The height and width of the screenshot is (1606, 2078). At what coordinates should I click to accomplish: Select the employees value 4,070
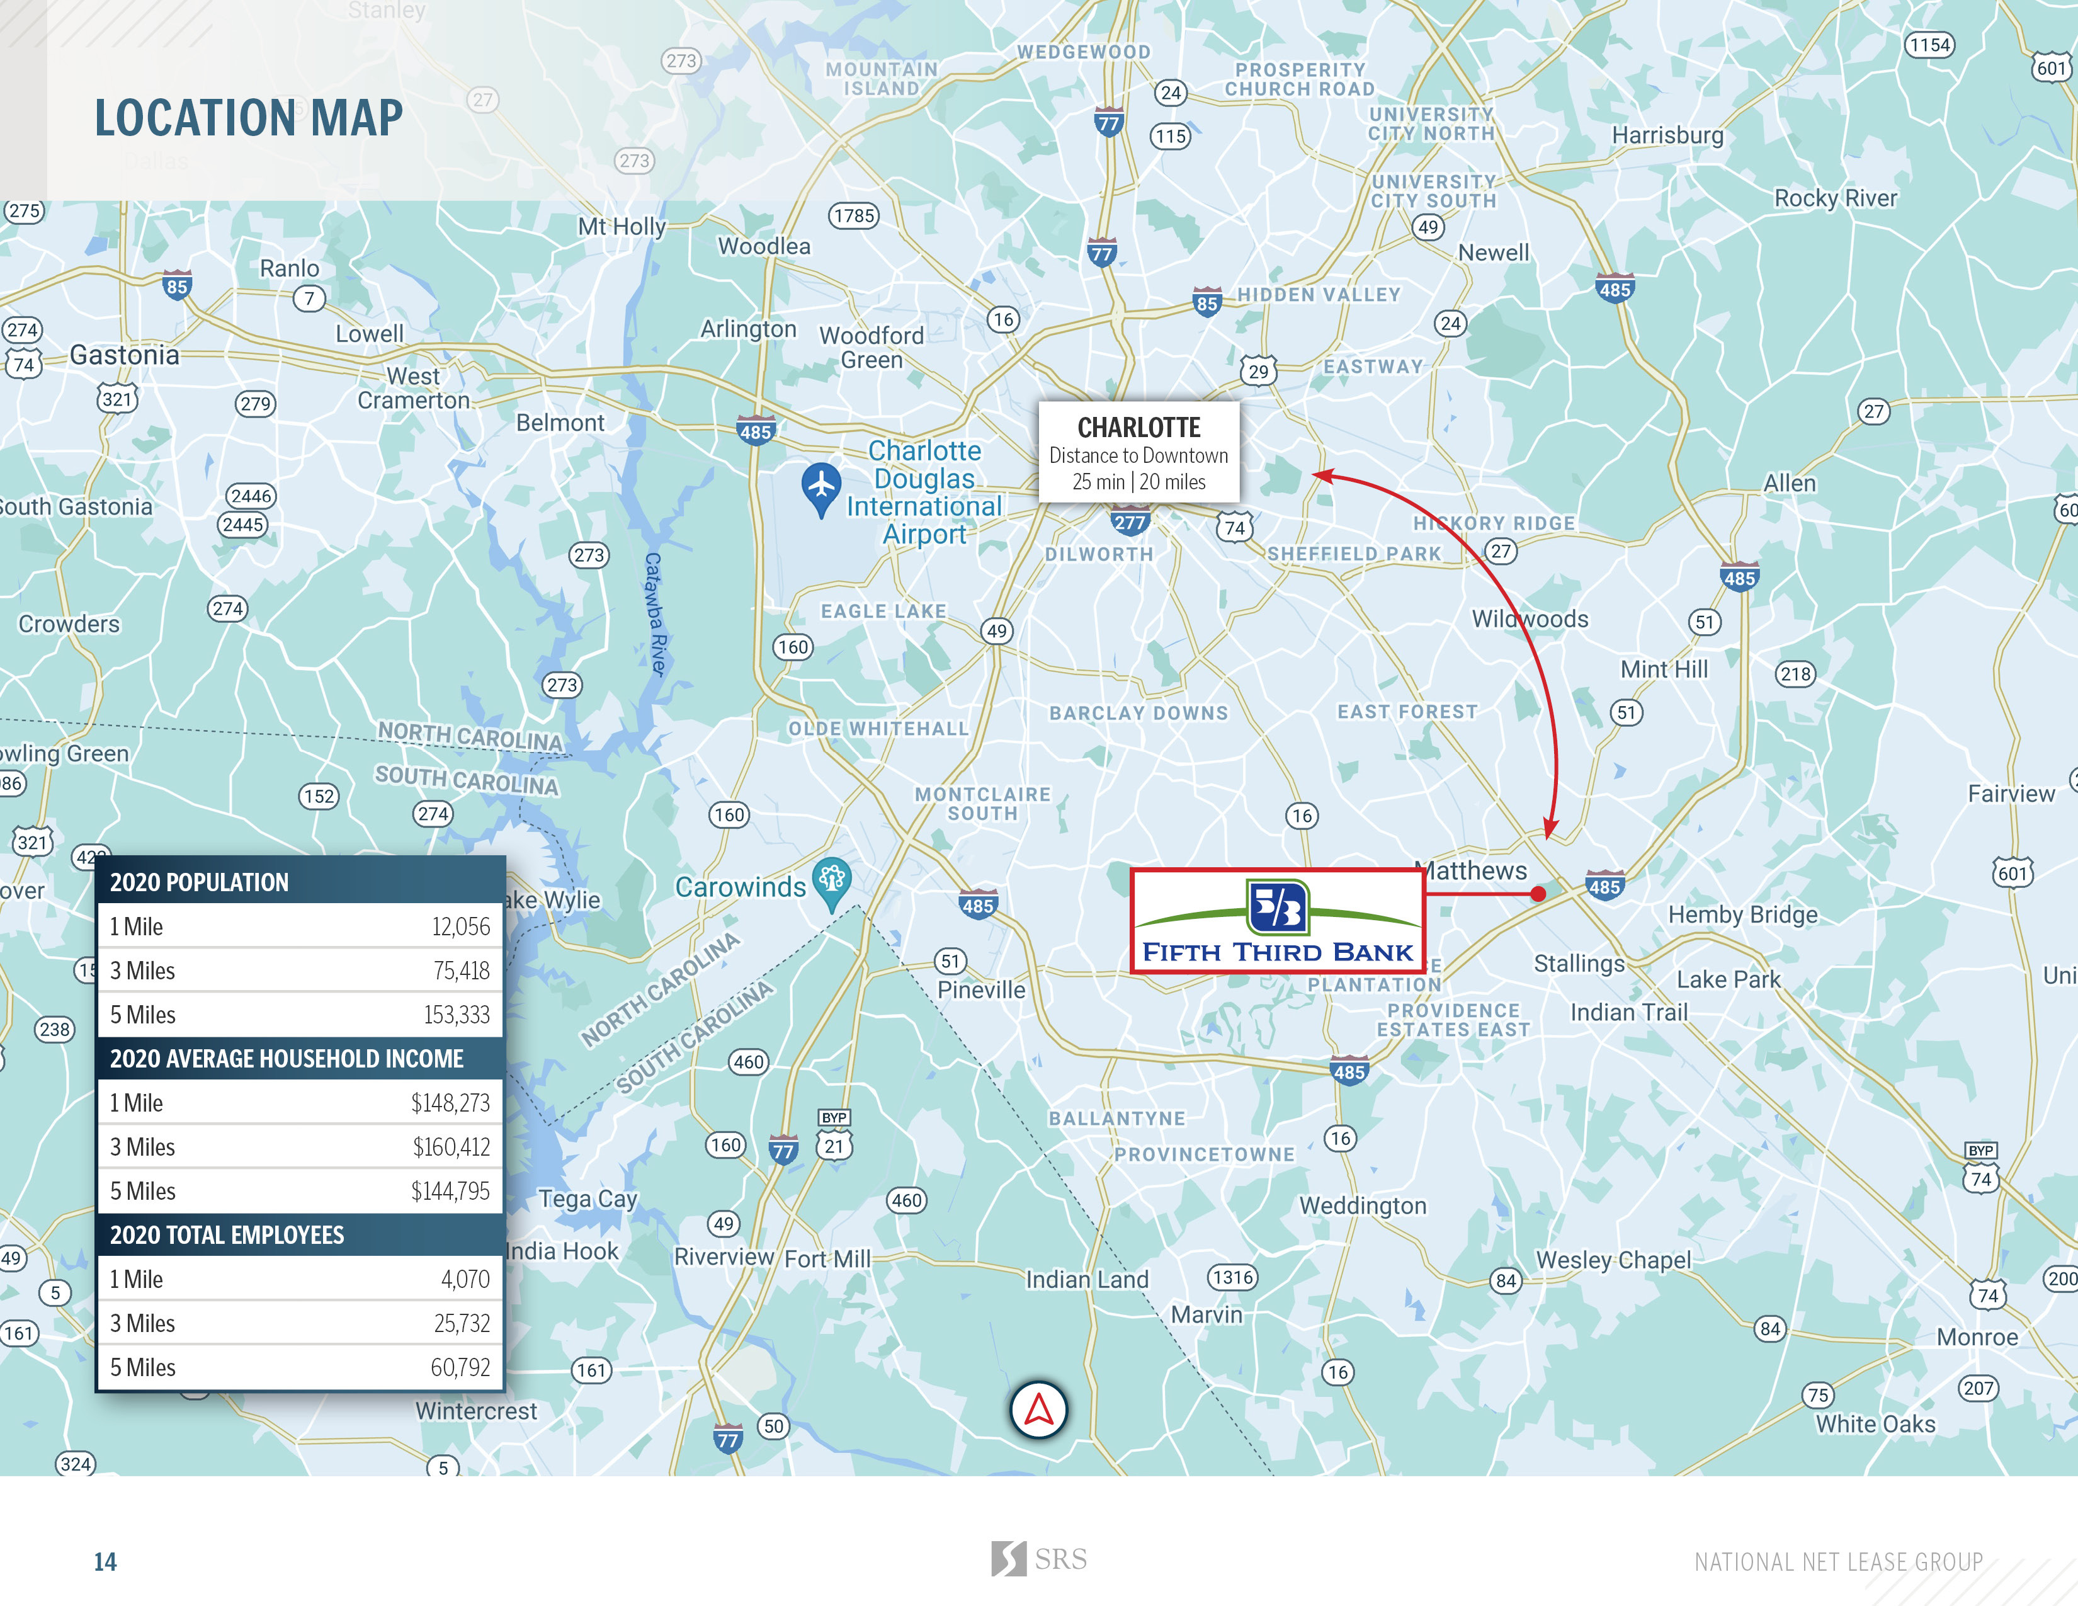465,1280
